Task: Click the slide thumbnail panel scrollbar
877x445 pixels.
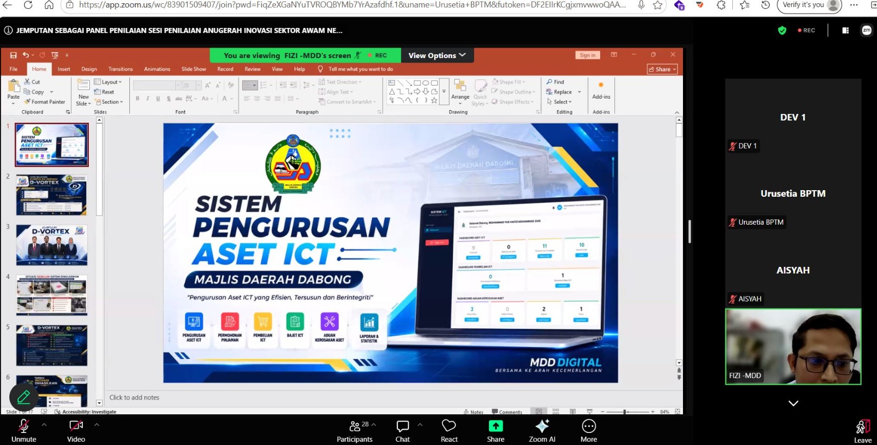Action: tap(99, 170)
